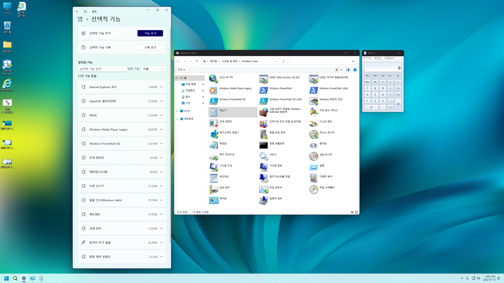Screen dimensions: 504x283
Task: Open calculator 보기(V) menu
Action: (367, 58)
